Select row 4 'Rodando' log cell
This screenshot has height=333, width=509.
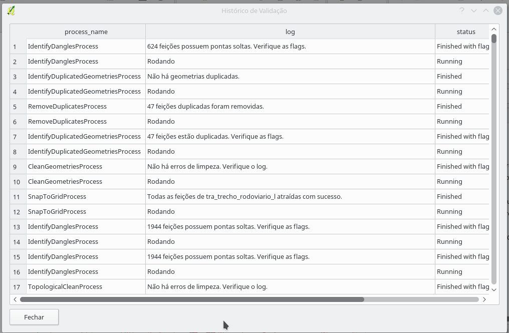click(x=290, y=92)
